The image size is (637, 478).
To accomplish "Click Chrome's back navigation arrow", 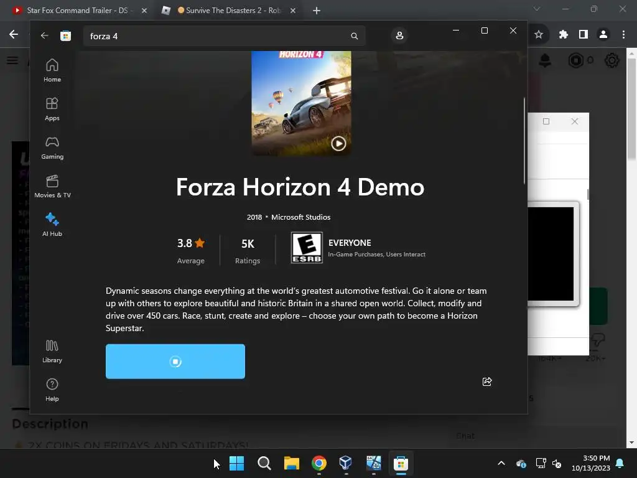I will point(14,35).
